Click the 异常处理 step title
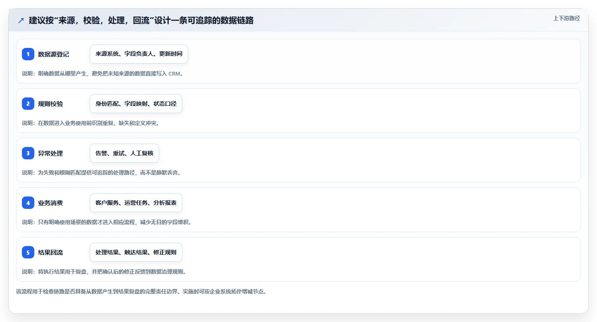 tap(50, 154)
